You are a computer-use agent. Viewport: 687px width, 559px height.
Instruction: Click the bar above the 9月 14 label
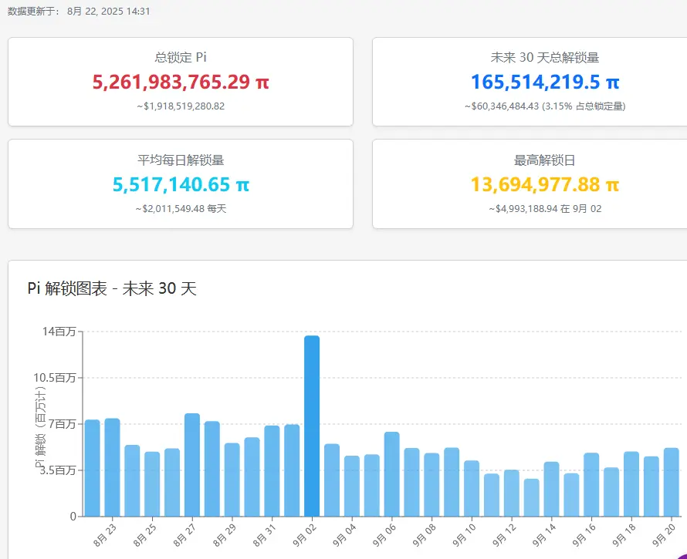tap(551, 490)
